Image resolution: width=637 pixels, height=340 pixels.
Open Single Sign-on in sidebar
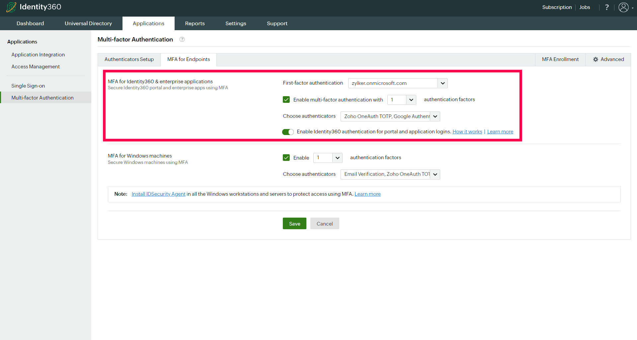[x=28, y=86]
